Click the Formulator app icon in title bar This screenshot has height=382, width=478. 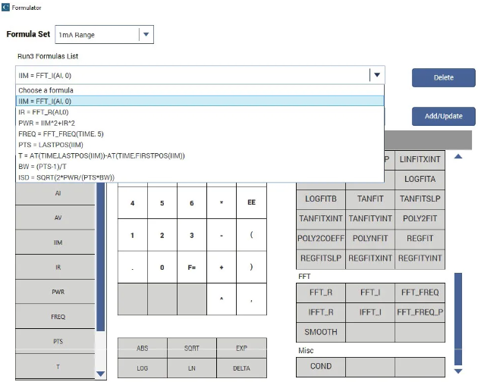pyautogui.click(x=5, y=8)
